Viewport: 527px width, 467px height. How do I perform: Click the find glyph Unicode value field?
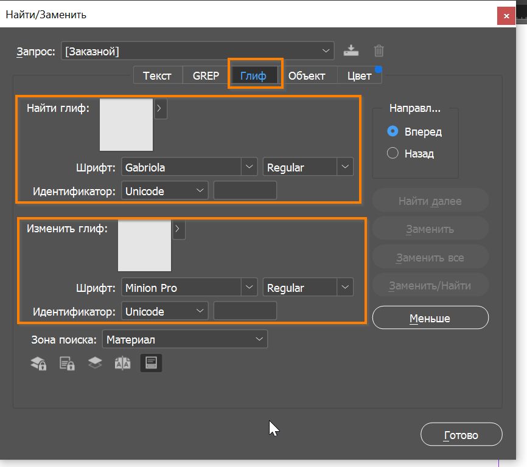point(245,191)
